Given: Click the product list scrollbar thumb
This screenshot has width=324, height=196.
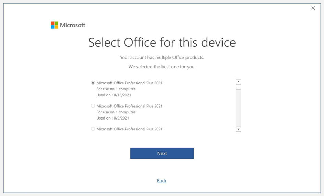Looking at the screenshot, I should click(238, 87).
